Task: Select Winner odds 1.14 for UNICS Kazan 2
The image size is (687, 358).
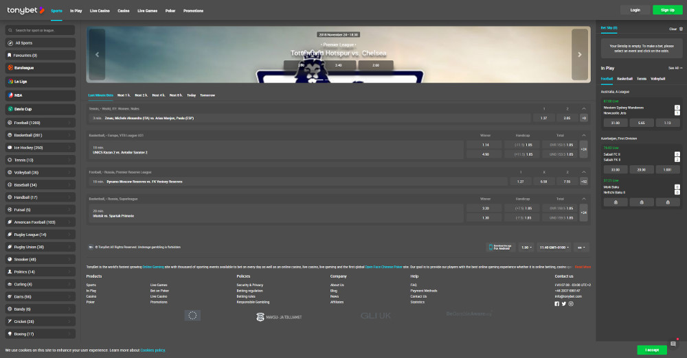Action: point(486,145)
